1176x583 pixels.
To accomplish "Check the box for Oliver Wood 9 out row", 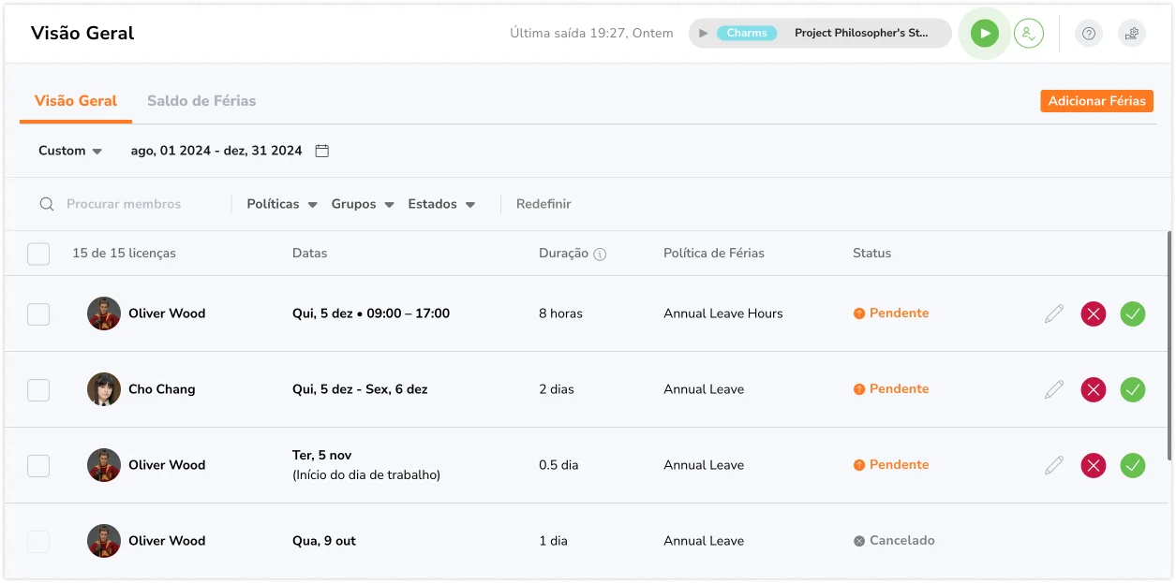I will pos(38,541).
